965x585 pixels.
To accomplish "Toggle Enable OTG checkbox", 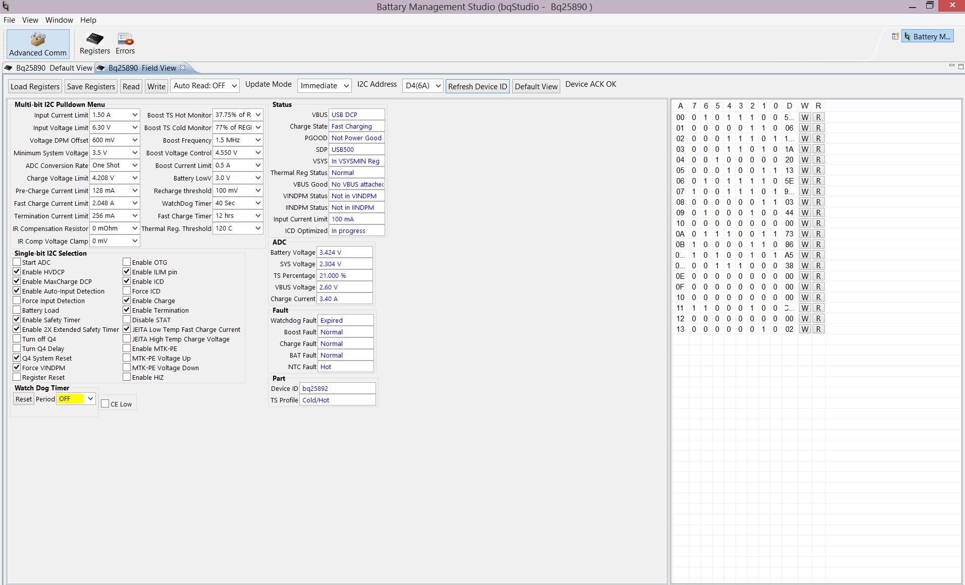I will [x=127, y=262].
